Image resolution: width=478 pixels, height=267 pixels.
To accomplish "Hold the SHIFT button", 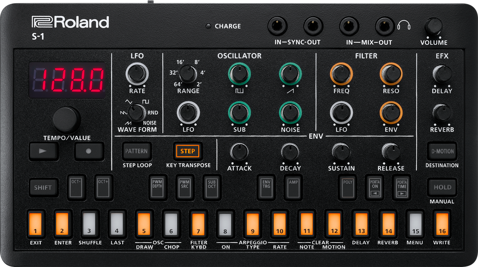I will 43,188.
